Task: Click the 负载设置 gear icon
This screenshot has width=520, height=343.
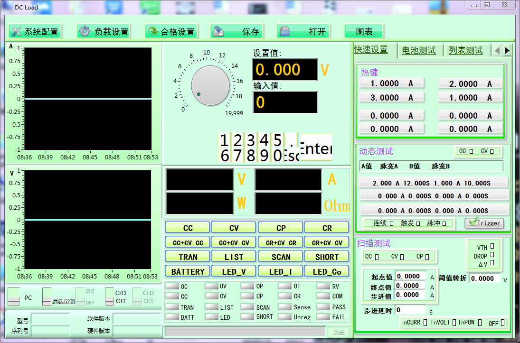Action: pos(85,32)
